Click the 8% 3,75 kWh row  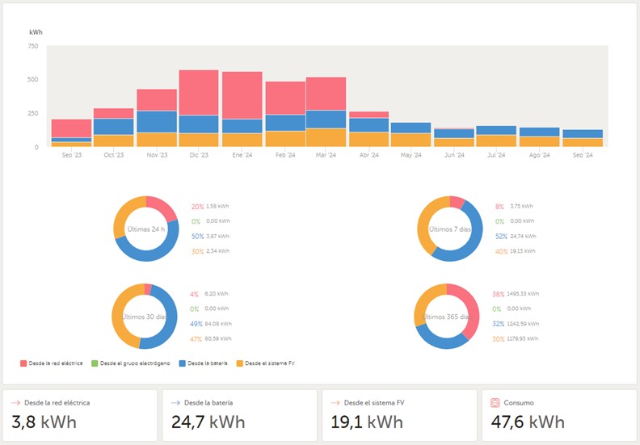pyautogui.click(x=514, y=207)
